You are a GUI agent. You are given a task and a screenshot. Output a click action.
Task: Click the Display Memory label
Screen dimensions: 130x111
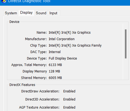coord(35,71)
